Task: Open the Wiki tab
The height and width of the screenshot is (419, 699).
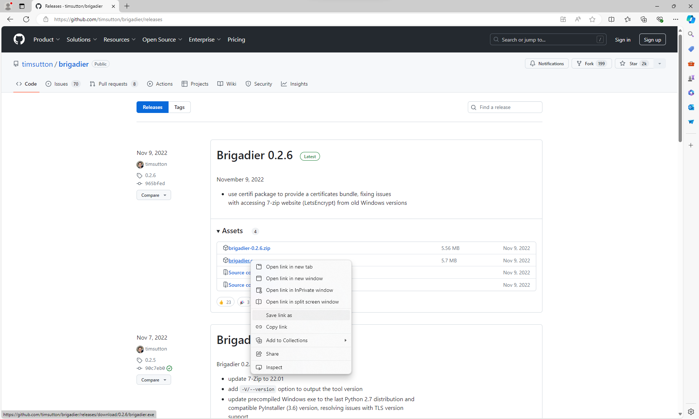Action: (227, 84)
